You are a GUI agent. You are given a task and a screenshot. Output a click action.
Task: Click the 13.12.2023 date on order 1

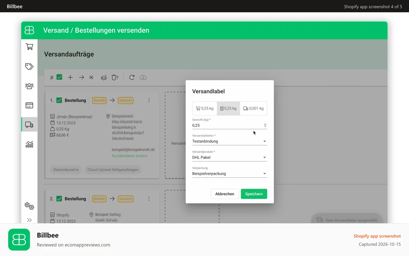(x=66, y=123)
